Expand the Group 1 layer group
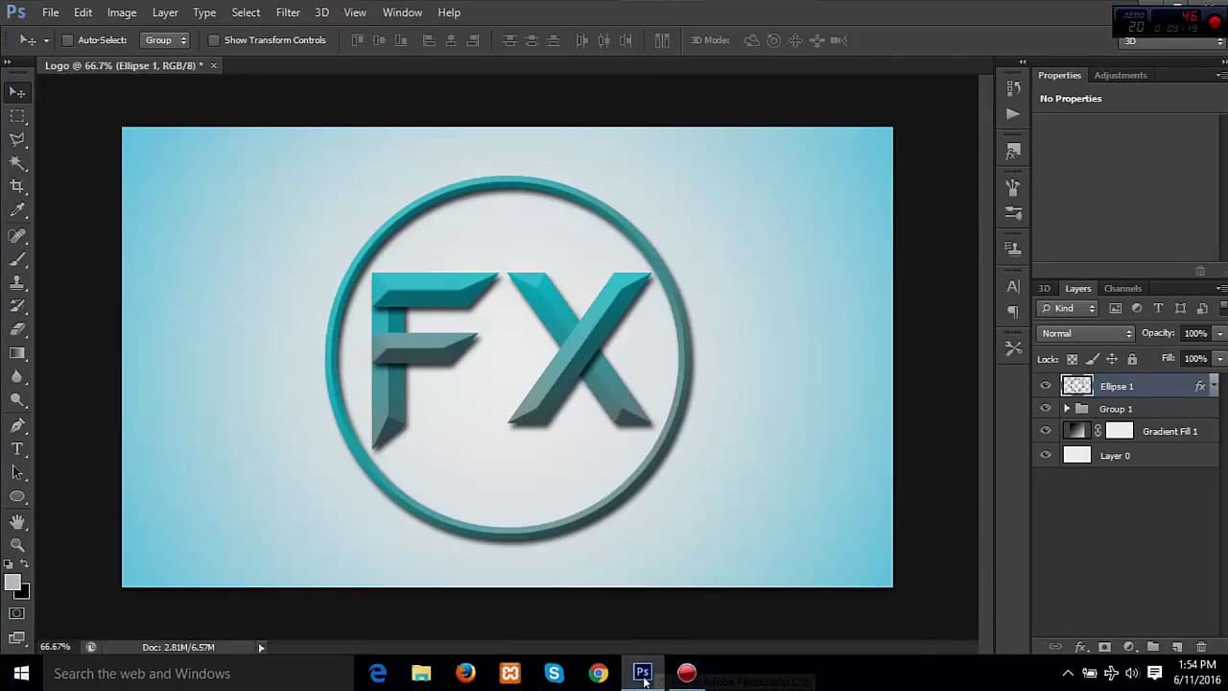 tap(1066, 408)
